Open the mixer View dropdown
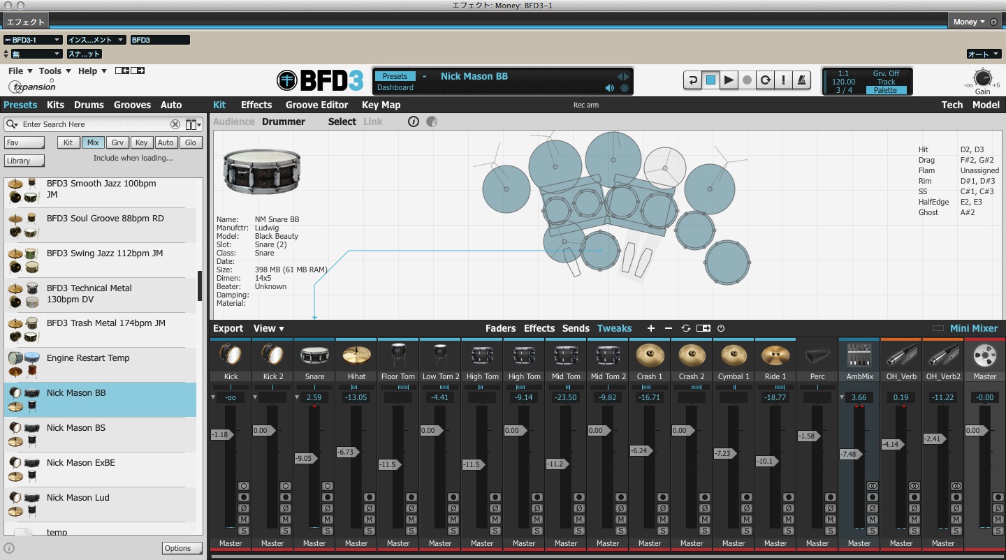1006x560 pixels. (268, 328)
